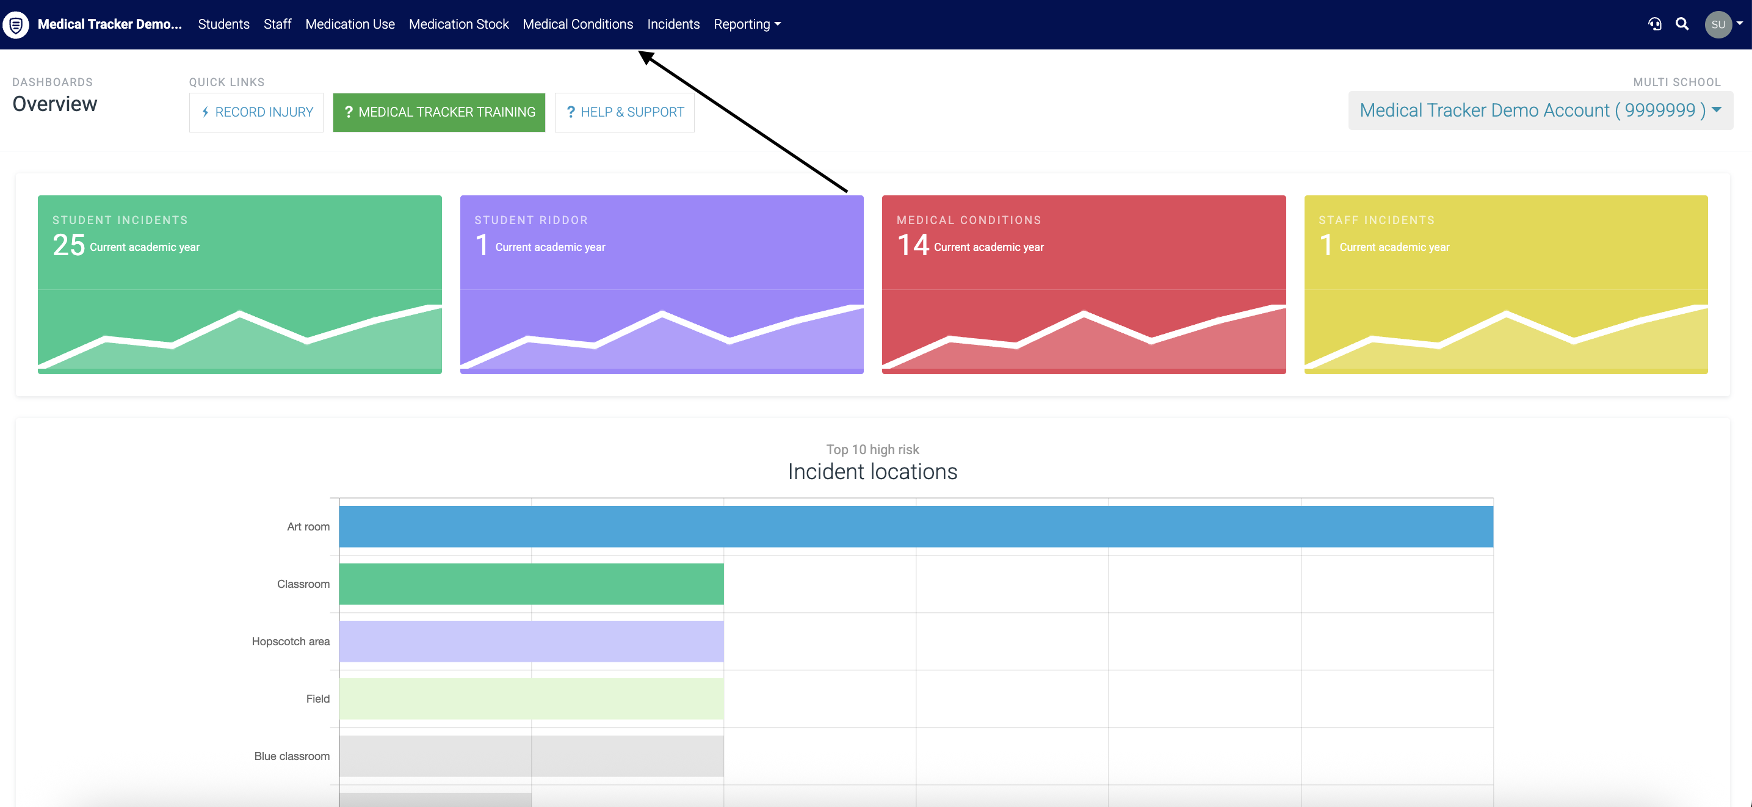The image size is (1752, 807).
Task: Click the Help & Support button
Action: tap(624, 112)
